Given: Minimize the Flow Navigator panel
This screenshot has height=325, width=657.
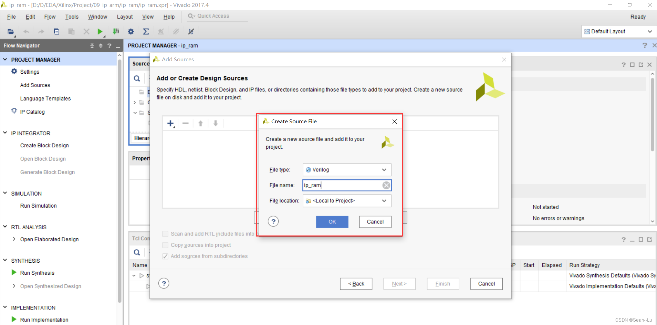Looking at the screenshot, I should tap(118, 46).
